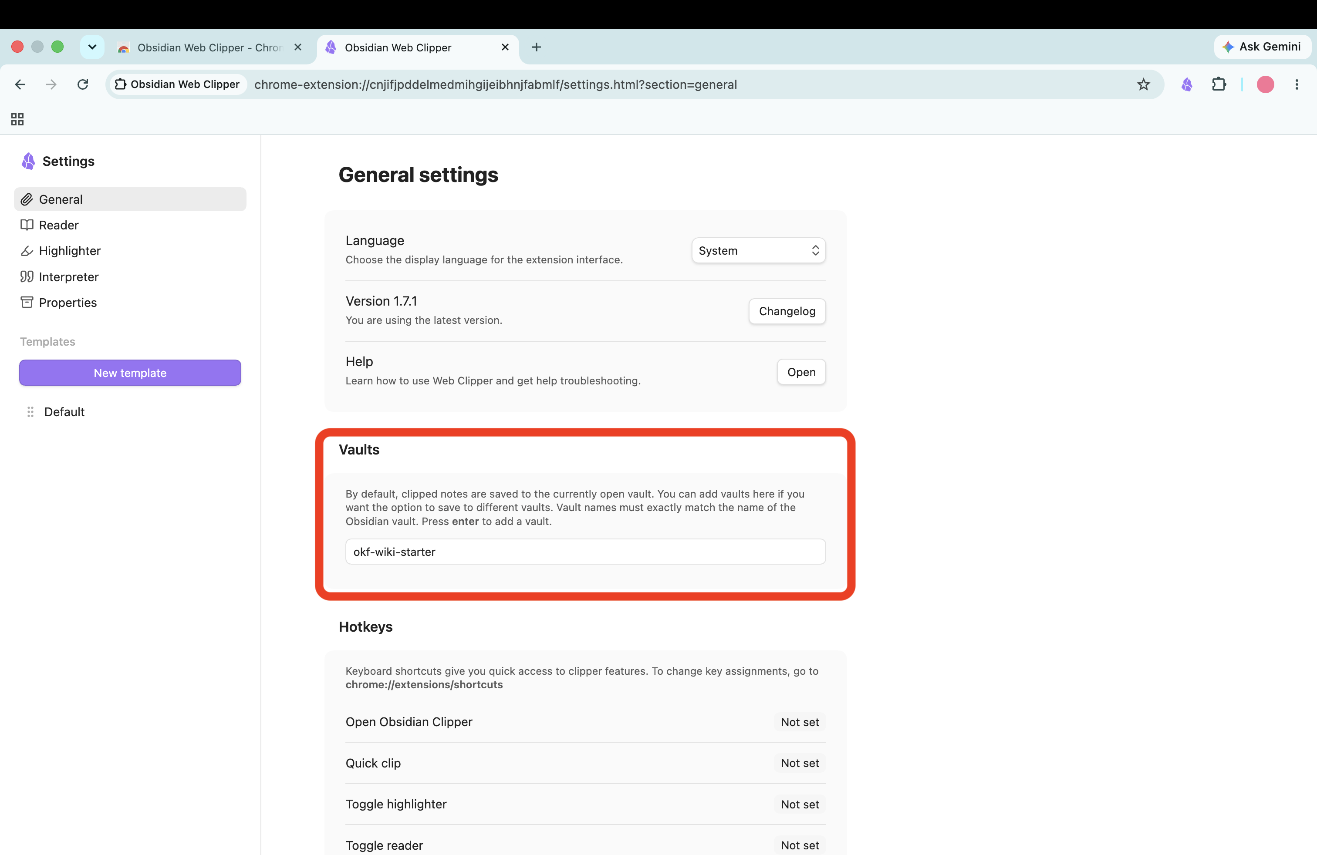1317x855 pixels.
Task: Reload the current page
Action: tap(83, 84)
